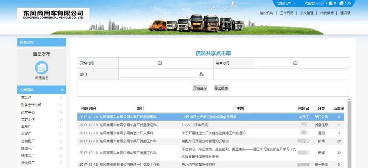The width and height of the screenshot is (368, 168).
Task: Open the 公文管理 menu item
Action: (307, 13)
